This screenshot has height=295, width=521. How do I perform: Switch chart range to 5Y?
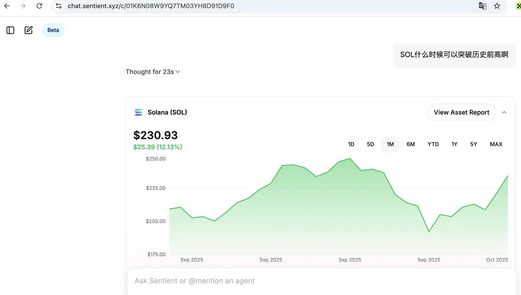click(474, 144)
